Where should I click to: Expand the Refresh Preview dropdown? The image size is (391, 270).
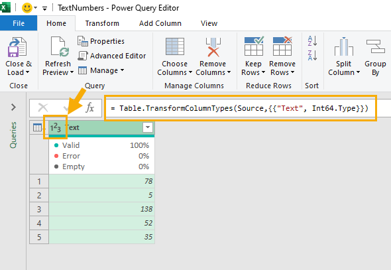tap(72, 72)
